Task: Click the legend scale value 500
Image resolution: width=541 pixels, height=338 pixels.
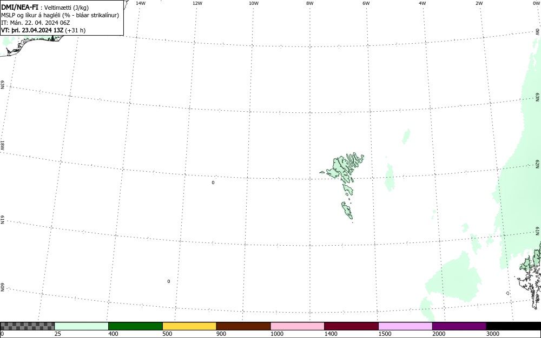Action: click(x=167, y=334)
